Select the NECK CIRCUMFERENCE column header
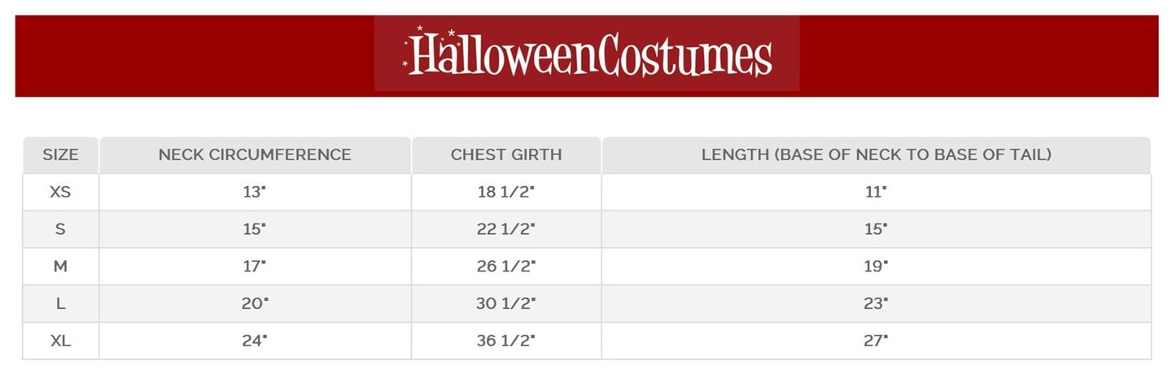This screenshot has height=382, width=1172. click(255, 154)
